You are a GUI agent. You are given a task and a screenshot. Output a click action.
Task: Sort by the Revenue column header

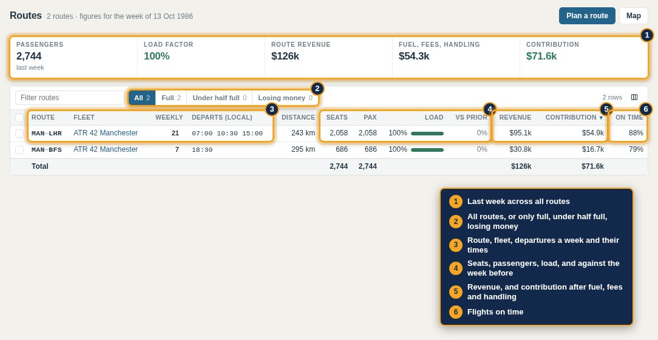515,118
